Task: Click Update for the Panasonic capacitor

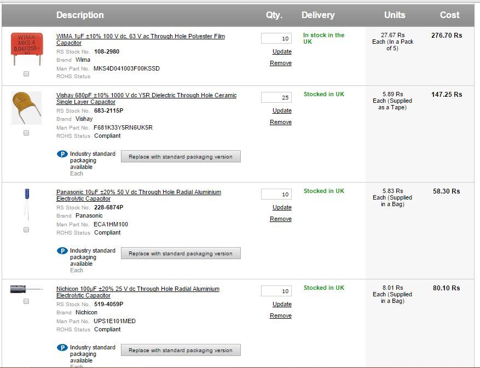Action: pyautogui.click(x=282, y=207)
